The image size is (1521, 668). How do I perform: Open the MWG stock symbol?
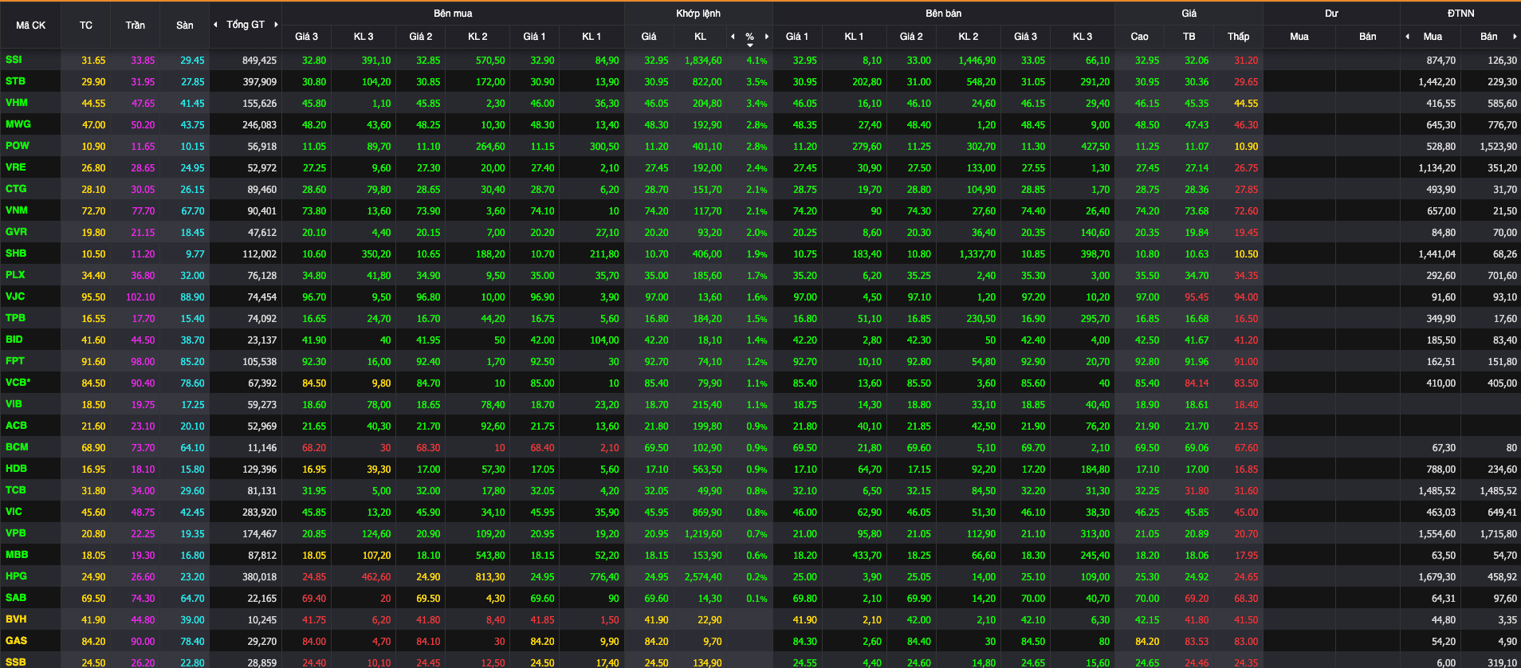tap(18, 124)
